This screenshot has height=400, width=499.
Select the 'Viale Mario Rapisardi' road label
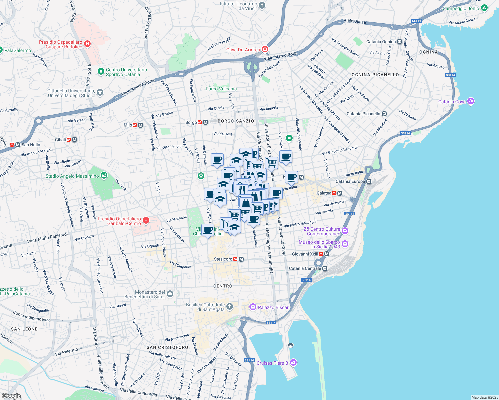(x=47, y=238)
